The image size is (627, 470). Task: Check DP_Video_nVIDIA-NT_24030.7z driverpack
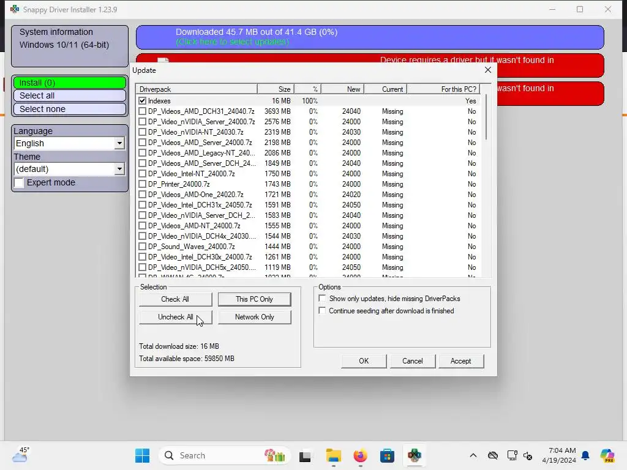coord(142,132)
